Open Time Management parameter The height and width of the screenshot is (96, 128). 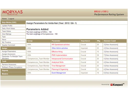click(x=58, y=66)
